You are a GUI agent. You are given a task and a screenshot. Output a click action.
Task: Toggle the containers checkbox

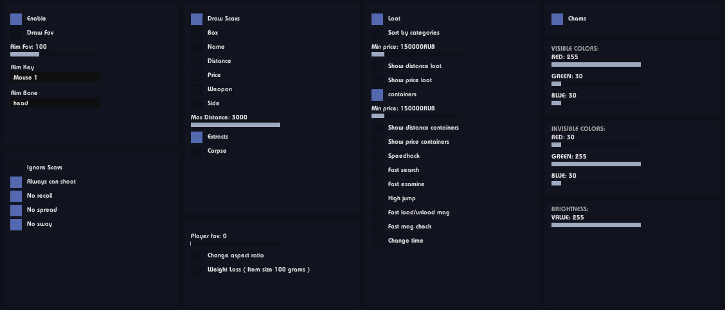click(377, 95)
